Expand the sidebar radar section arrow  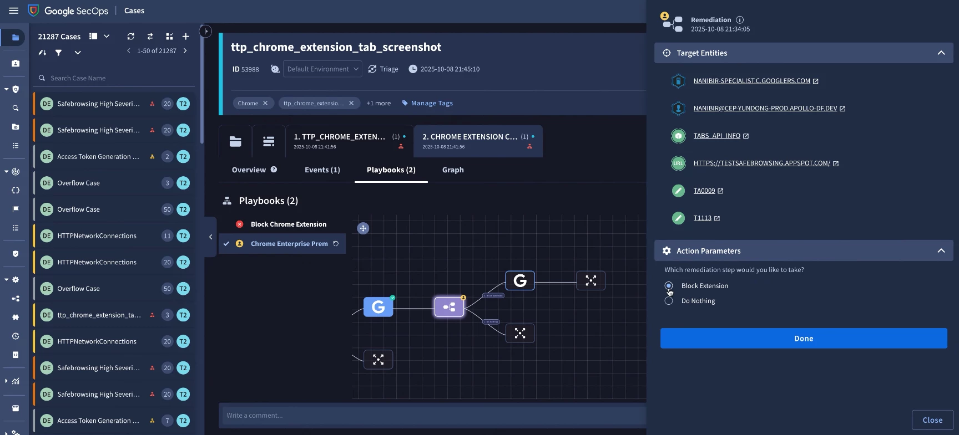[6, 171]
